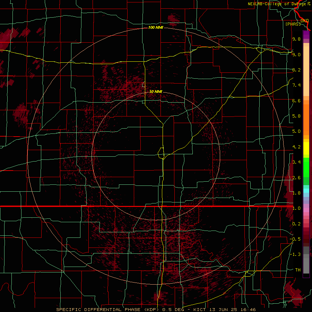
Task: Click the gray segment of the color bar
Action: coord(306,260)
